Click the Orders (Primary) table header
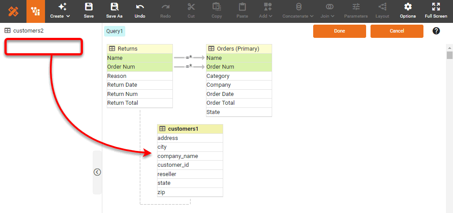453x213 pixels. (x=239, y=49)
